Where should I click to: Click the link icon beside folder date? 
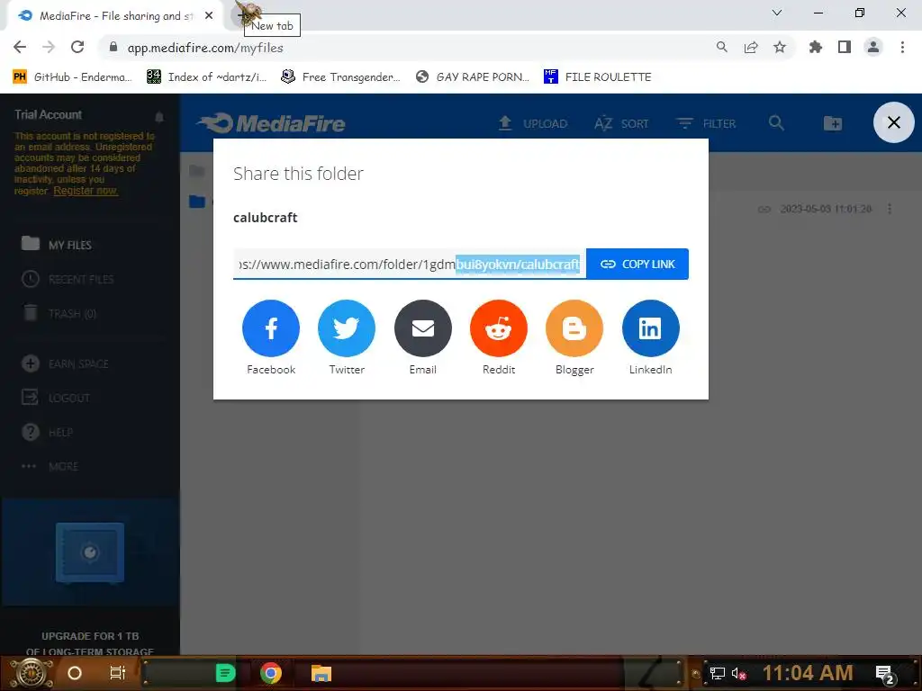pyautogui.click(x=764, y=209)
